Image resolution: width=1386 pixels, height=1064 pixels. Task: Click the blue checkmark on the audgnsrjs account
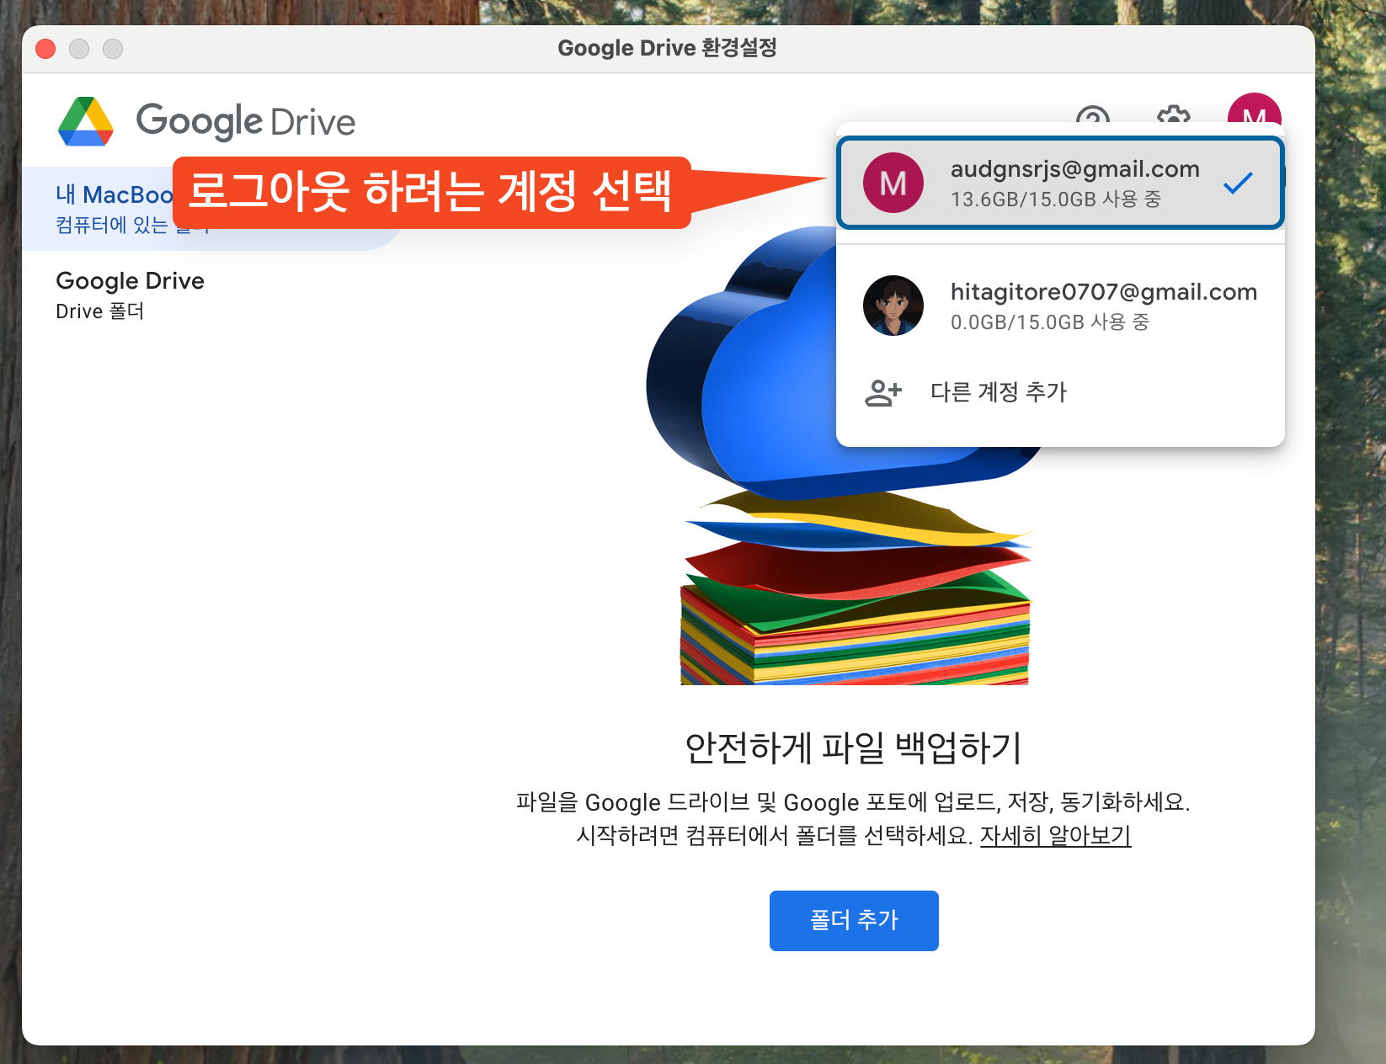point(1238,183)
